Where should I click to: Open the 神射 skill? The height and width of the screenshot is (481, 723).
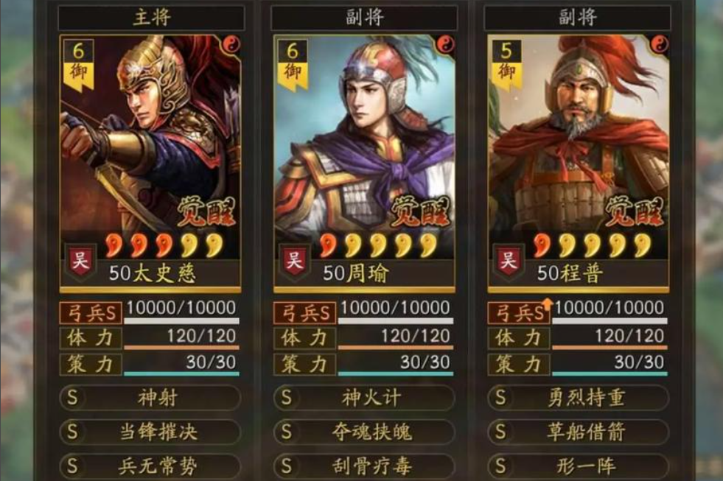[150, 398]
